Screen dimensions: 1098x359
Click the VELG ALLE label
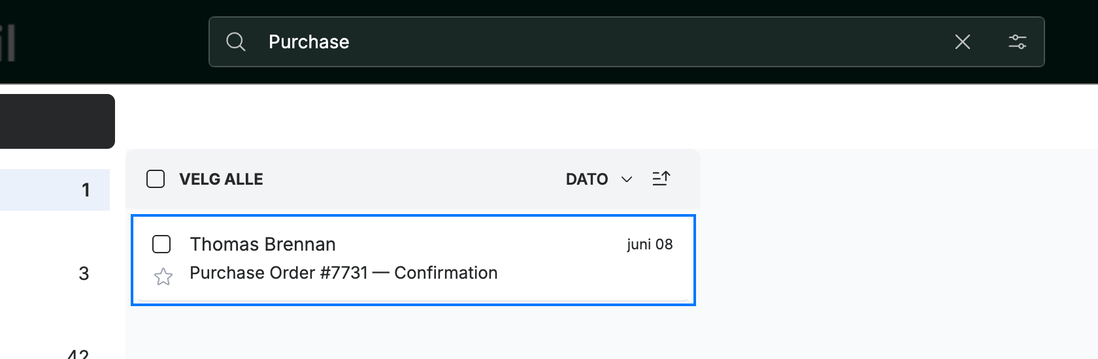[221, 179]
